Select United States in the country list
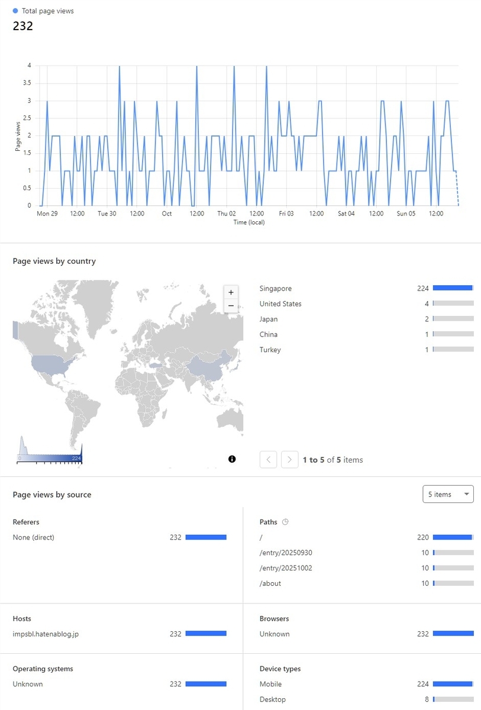Screen dimensions: 481x710 click(x=366, y=304)
